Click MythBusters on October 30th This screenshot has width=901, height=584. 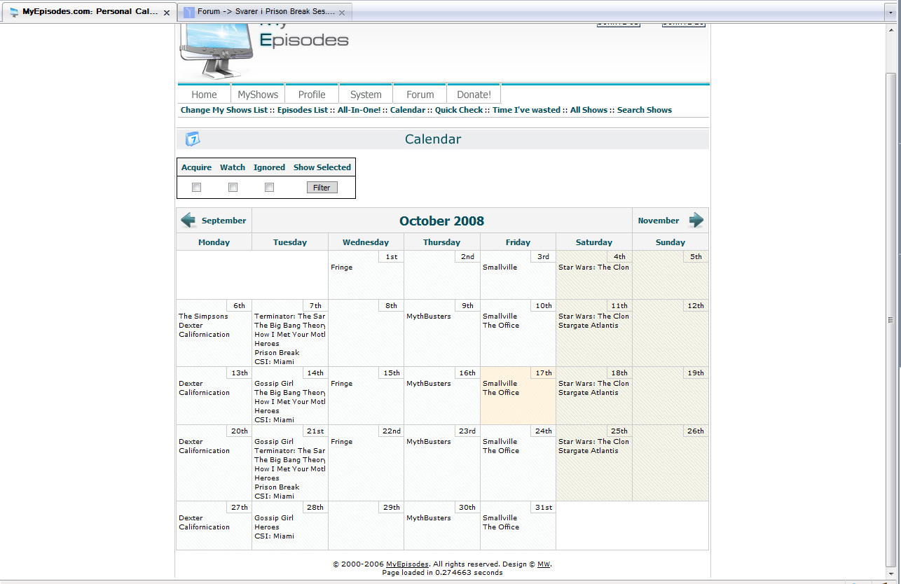click(x=429, y=518)
